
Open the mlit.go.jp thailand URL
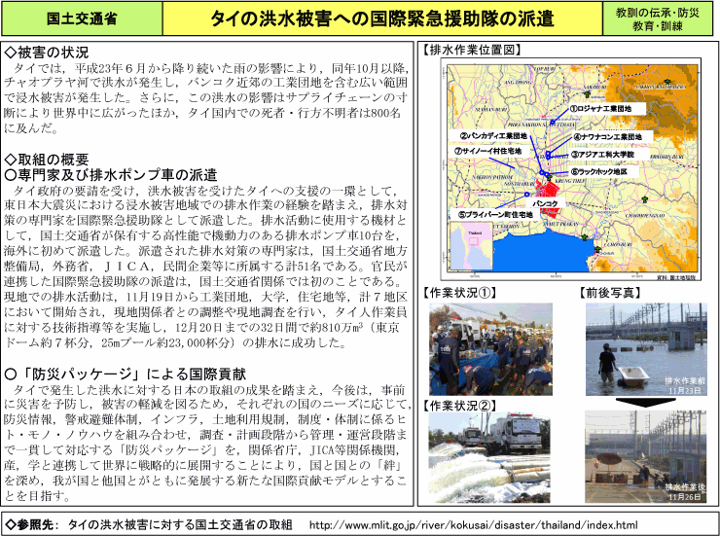tap(473, 524)
